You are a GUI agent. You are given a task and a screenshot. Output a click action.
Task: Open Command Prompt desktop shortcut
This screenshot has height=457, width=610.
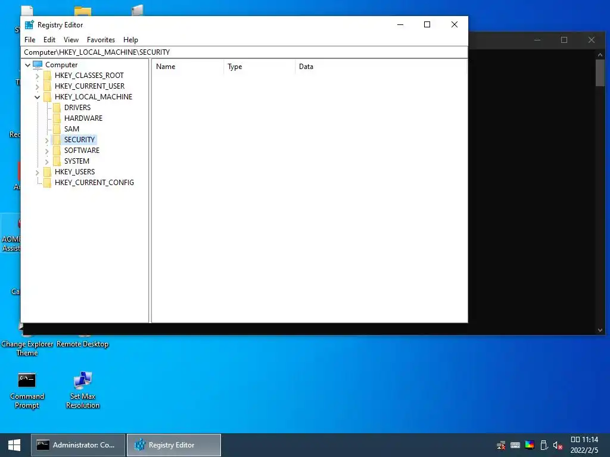tap(27, 390)
